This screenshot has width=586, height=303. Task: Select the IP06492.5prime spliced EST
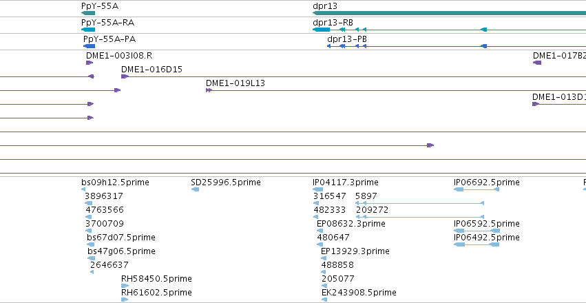(x=477, y=244)
